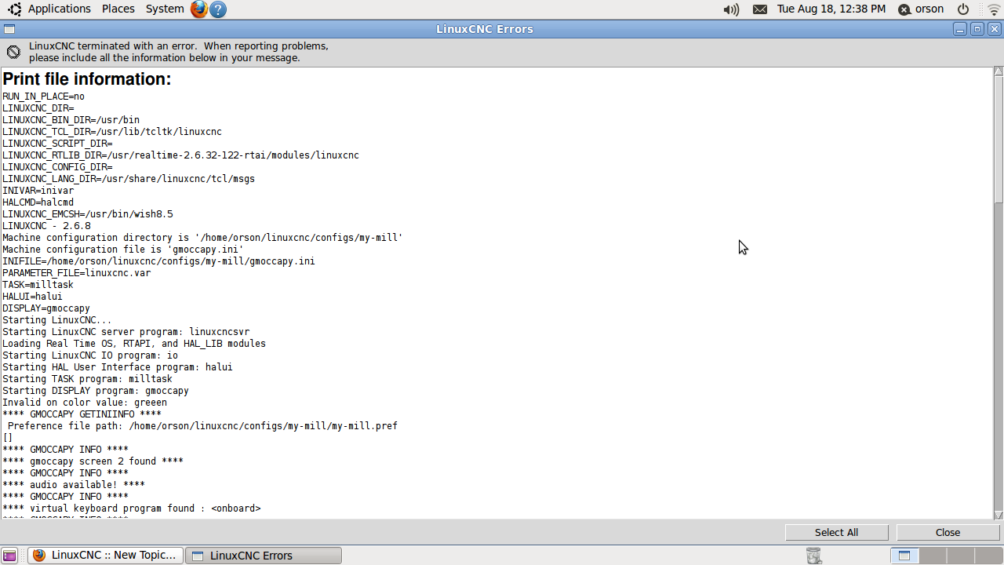
Task: Click the LINUXCNC_LANG_DIR line
Action: (x=129, y=179)
